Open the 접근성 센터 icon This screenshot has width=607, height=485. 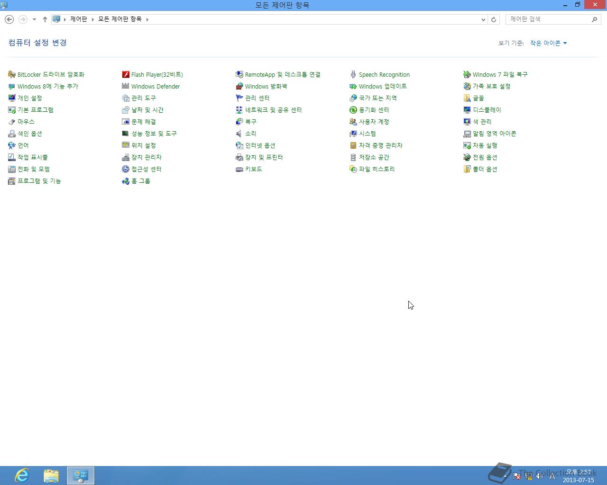point(126,169)
